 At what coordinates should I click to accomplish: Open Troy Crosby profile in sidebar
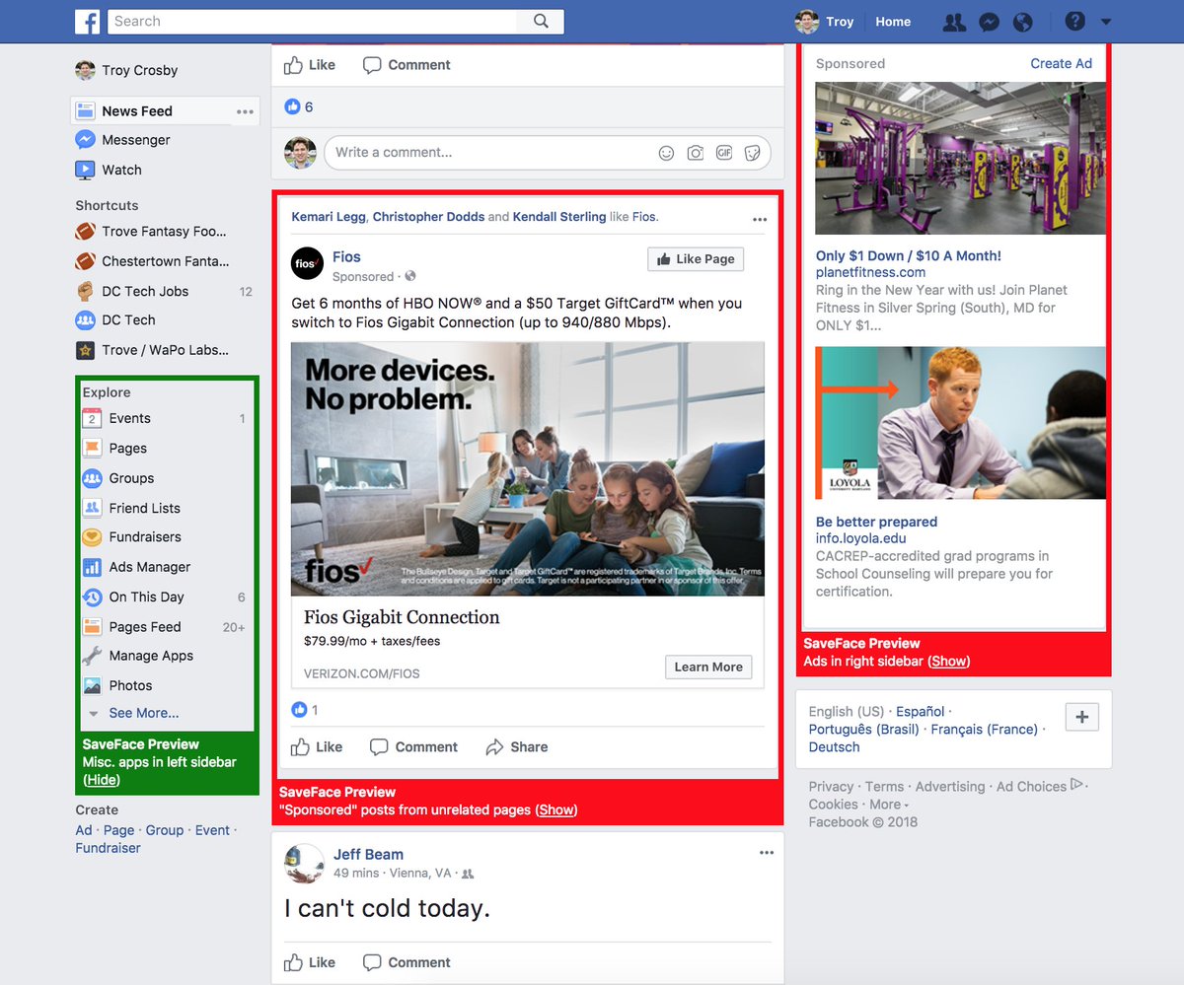[x=126, y=70]
